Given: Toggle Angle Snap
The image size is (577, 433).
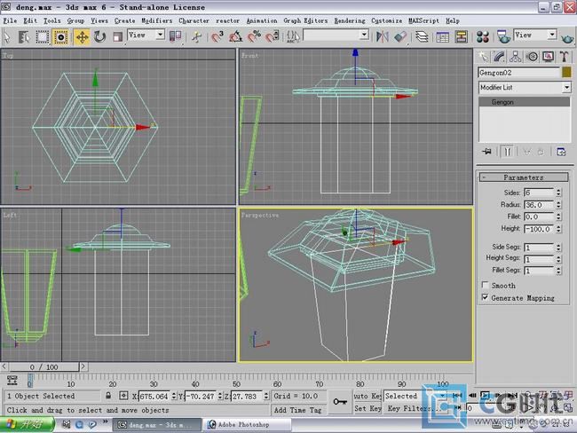Looking at the screenshot, I should (235, 36).
